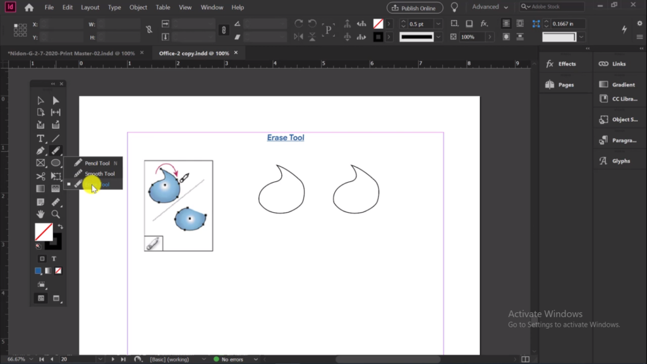The width and height of the screenshot is (647, 364).
Task: Toggle the constrain scaling chain link
Action: pyautogui.click(x=224, y=30)
